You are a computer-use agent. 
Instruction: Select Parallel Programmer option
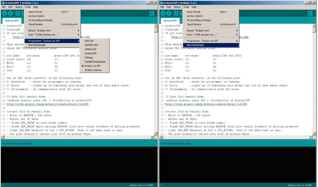(95, 62)
